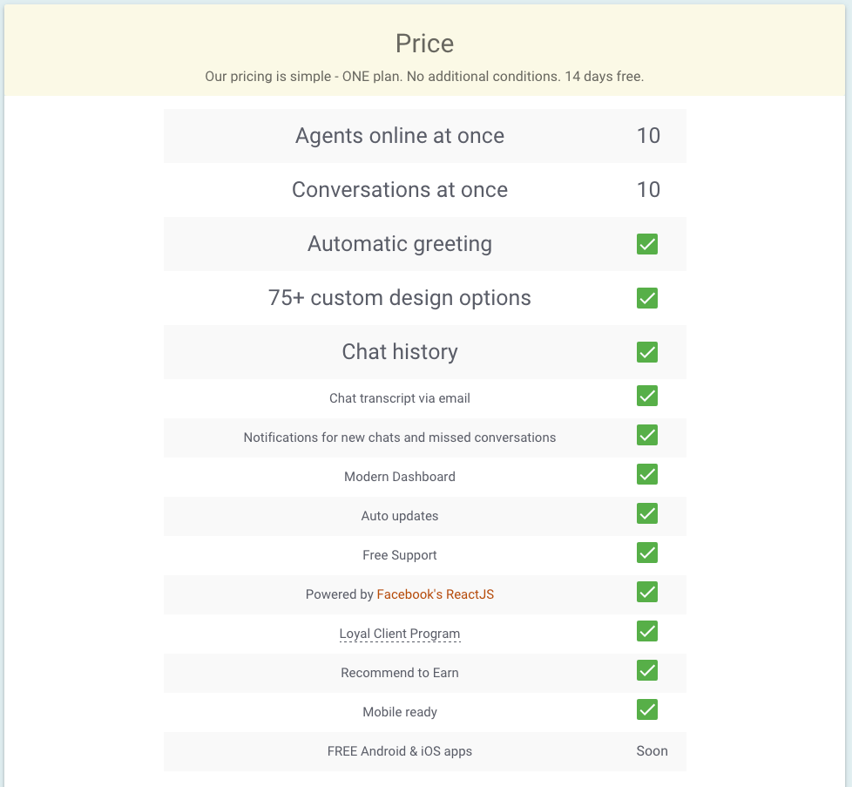Screen dimensions: 852x787
Task: Click the Conversations at once value 10
Action: 648,190
